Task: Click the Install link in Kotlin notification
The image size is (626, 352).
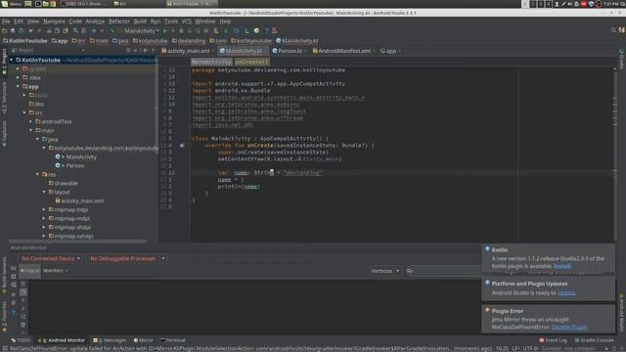Action: (562, 266)
